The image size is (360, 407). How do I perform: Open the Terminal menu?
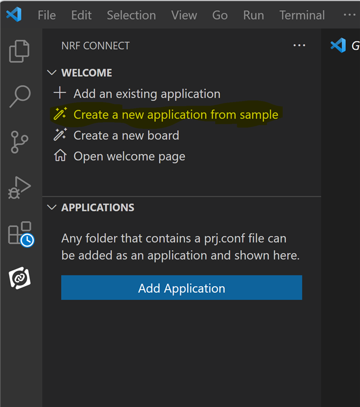pos(302,15)
